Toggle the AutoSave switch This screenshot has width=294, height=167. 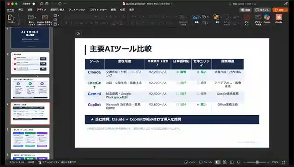(33, 4)
